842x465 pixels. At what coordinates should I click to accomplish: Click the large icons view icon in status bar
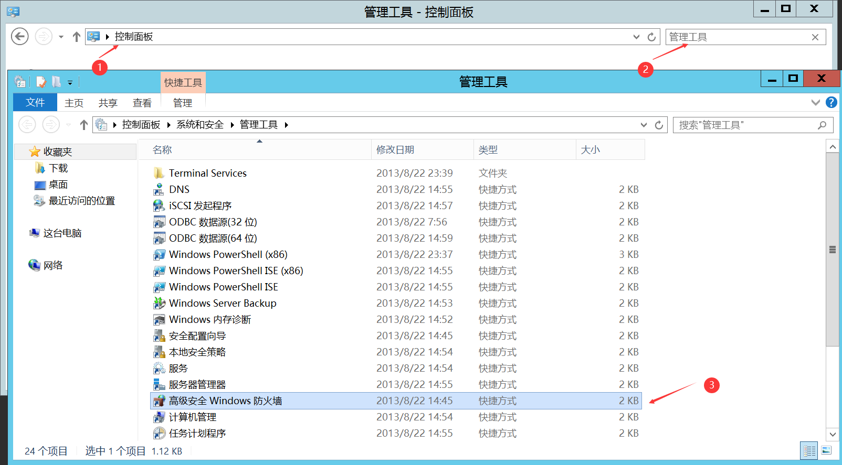click(826, 450)
